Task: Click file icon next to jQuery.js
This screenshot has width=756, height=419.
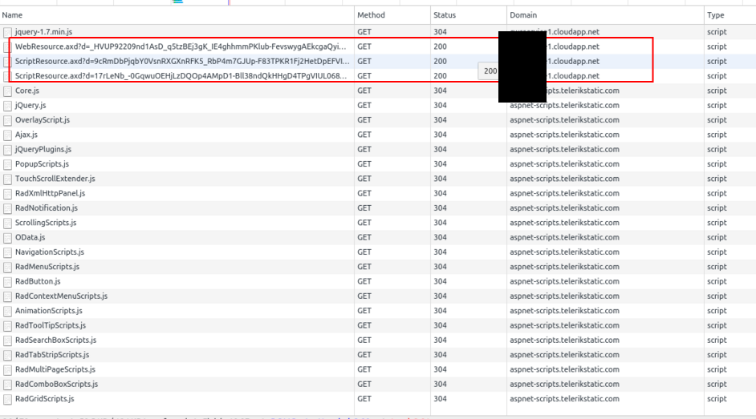Action: point(7,106)
